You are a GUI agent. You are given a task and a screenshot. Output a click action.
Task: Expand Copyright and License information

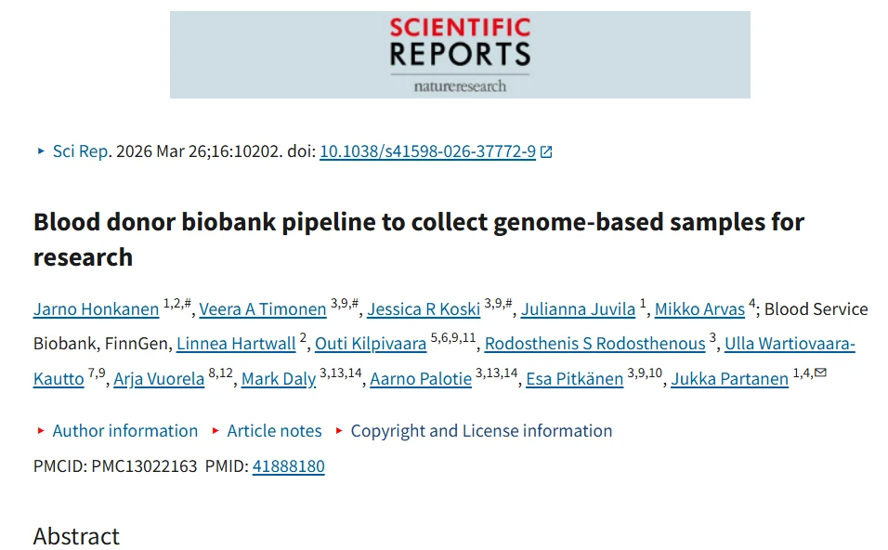(x=481, y=431)
